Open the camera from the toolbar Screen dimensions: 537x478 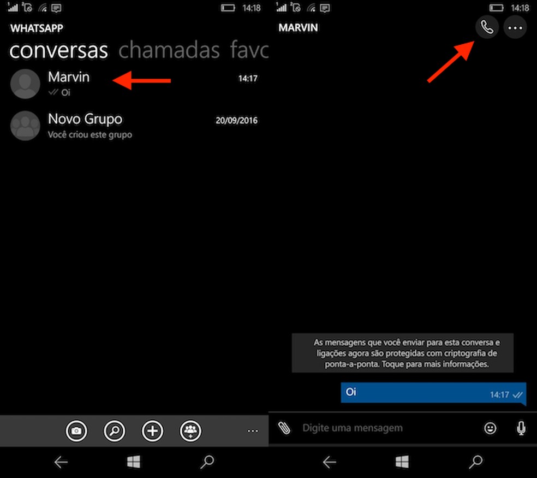[76, 430]
